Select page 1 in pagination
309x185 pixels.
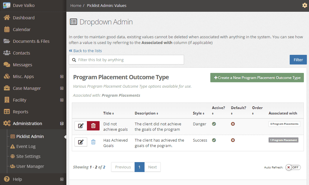[139, 167]
